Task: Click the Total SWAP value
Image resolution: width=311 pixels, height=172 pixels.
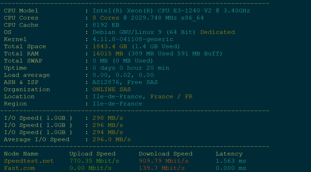Action: [123, 61]
